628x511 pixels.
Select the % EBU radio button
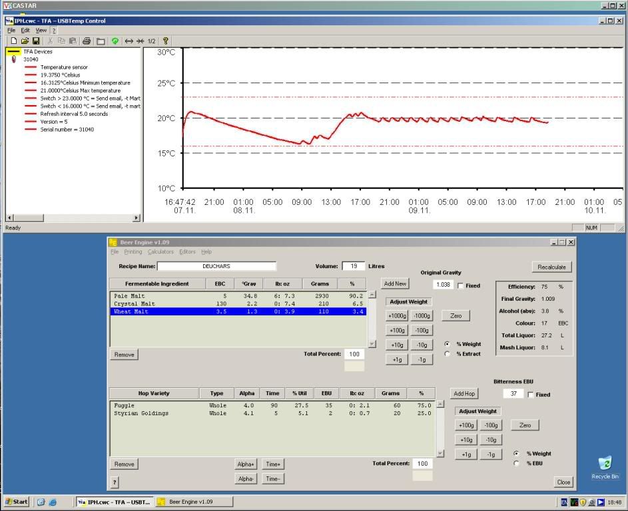click(517, 463)
